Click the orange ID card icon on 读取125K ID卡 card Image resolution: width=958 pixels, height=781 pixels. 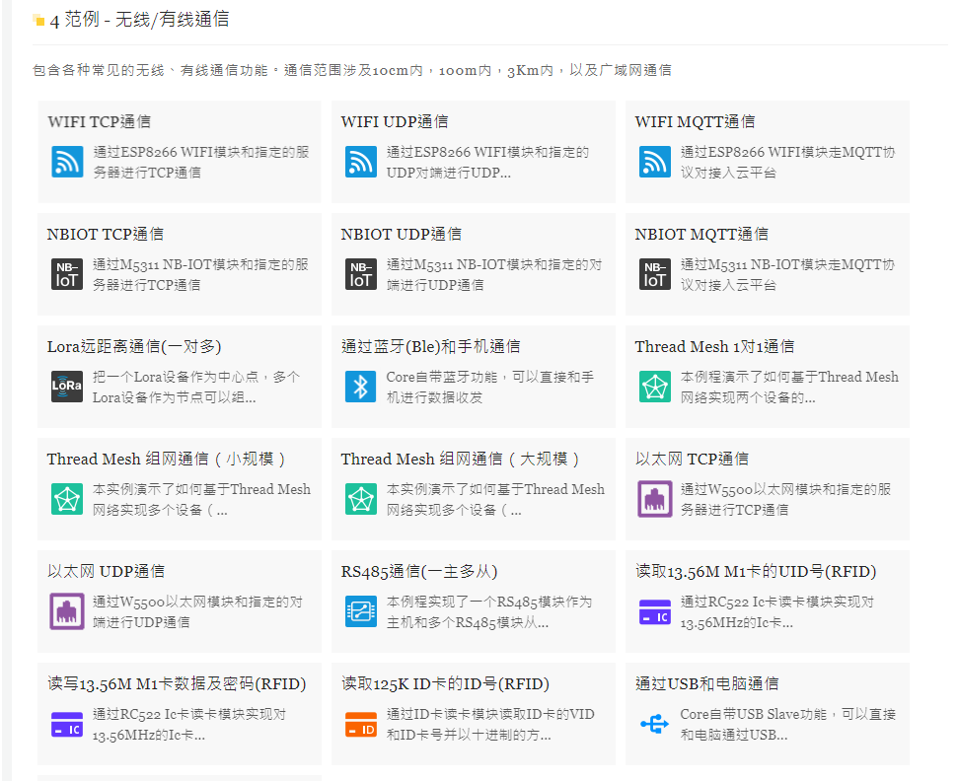click(x=359, y=724)
